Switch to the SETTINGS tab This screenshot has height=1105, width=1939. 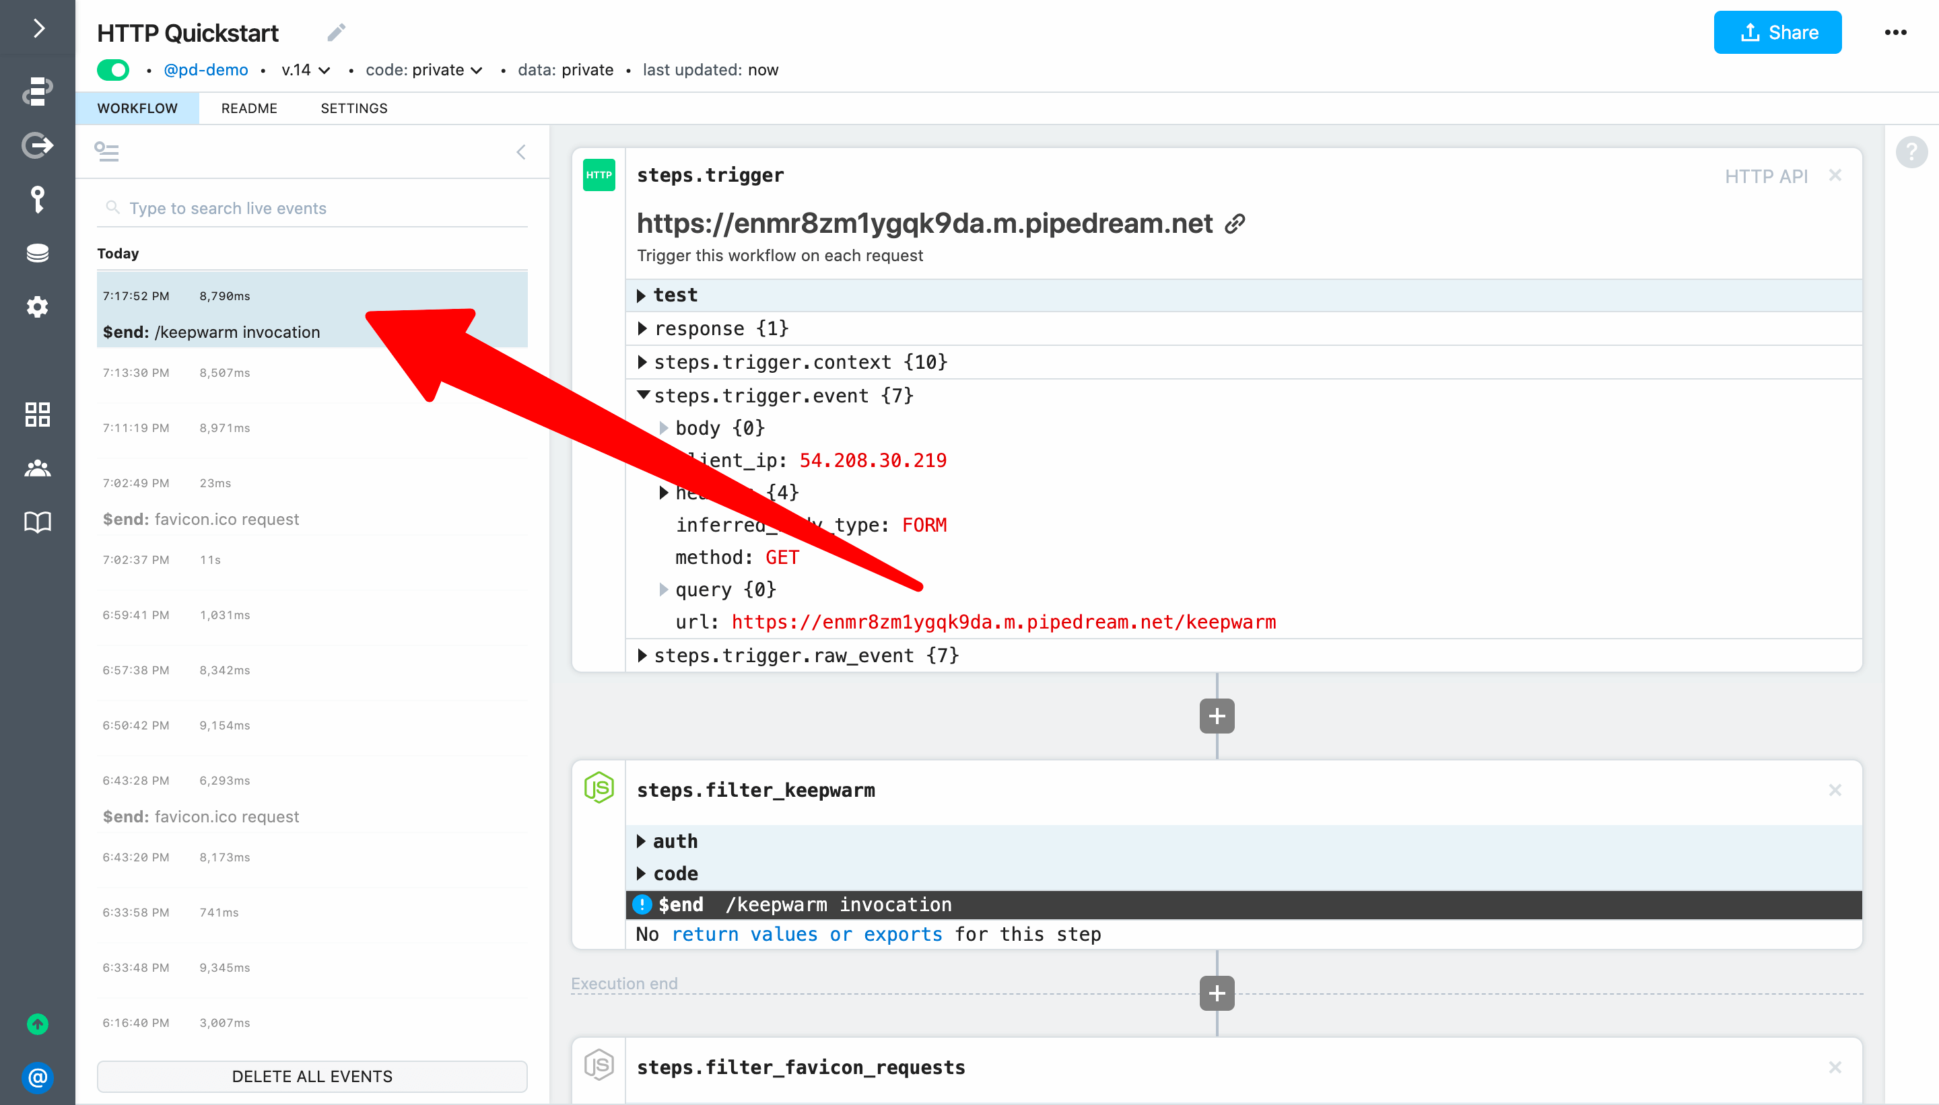(x=353, y=108)
